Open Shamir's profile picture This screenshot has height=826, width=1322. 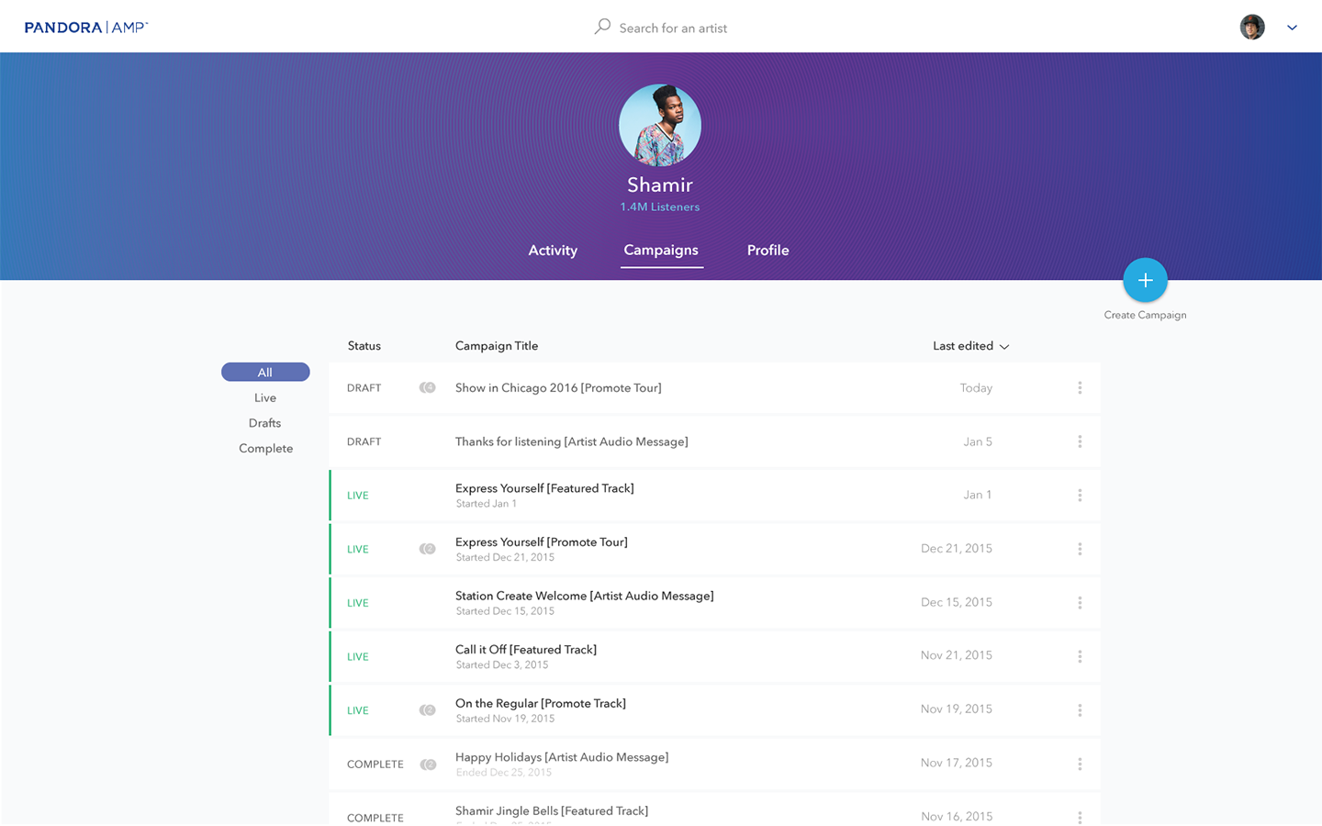[x=660, y=126]
